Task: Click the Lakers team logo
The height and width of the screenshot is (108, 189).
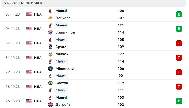Action: (x=50, y=18)
